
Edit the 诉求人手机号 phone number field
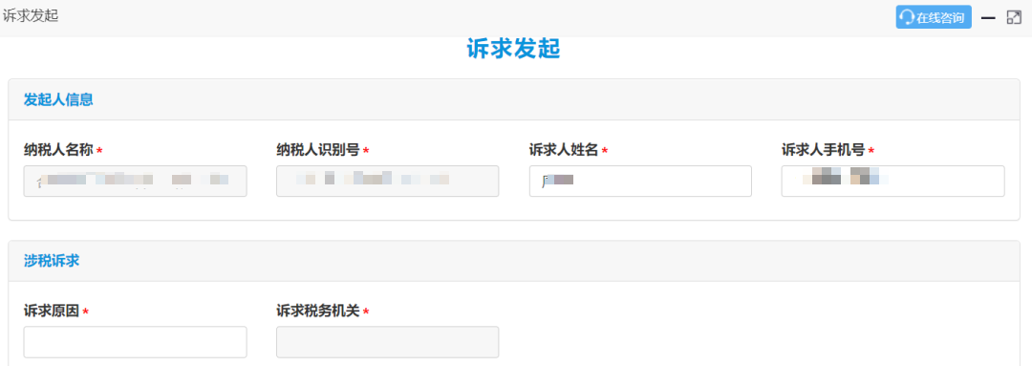pyautogui.click(x=892, y=181)
